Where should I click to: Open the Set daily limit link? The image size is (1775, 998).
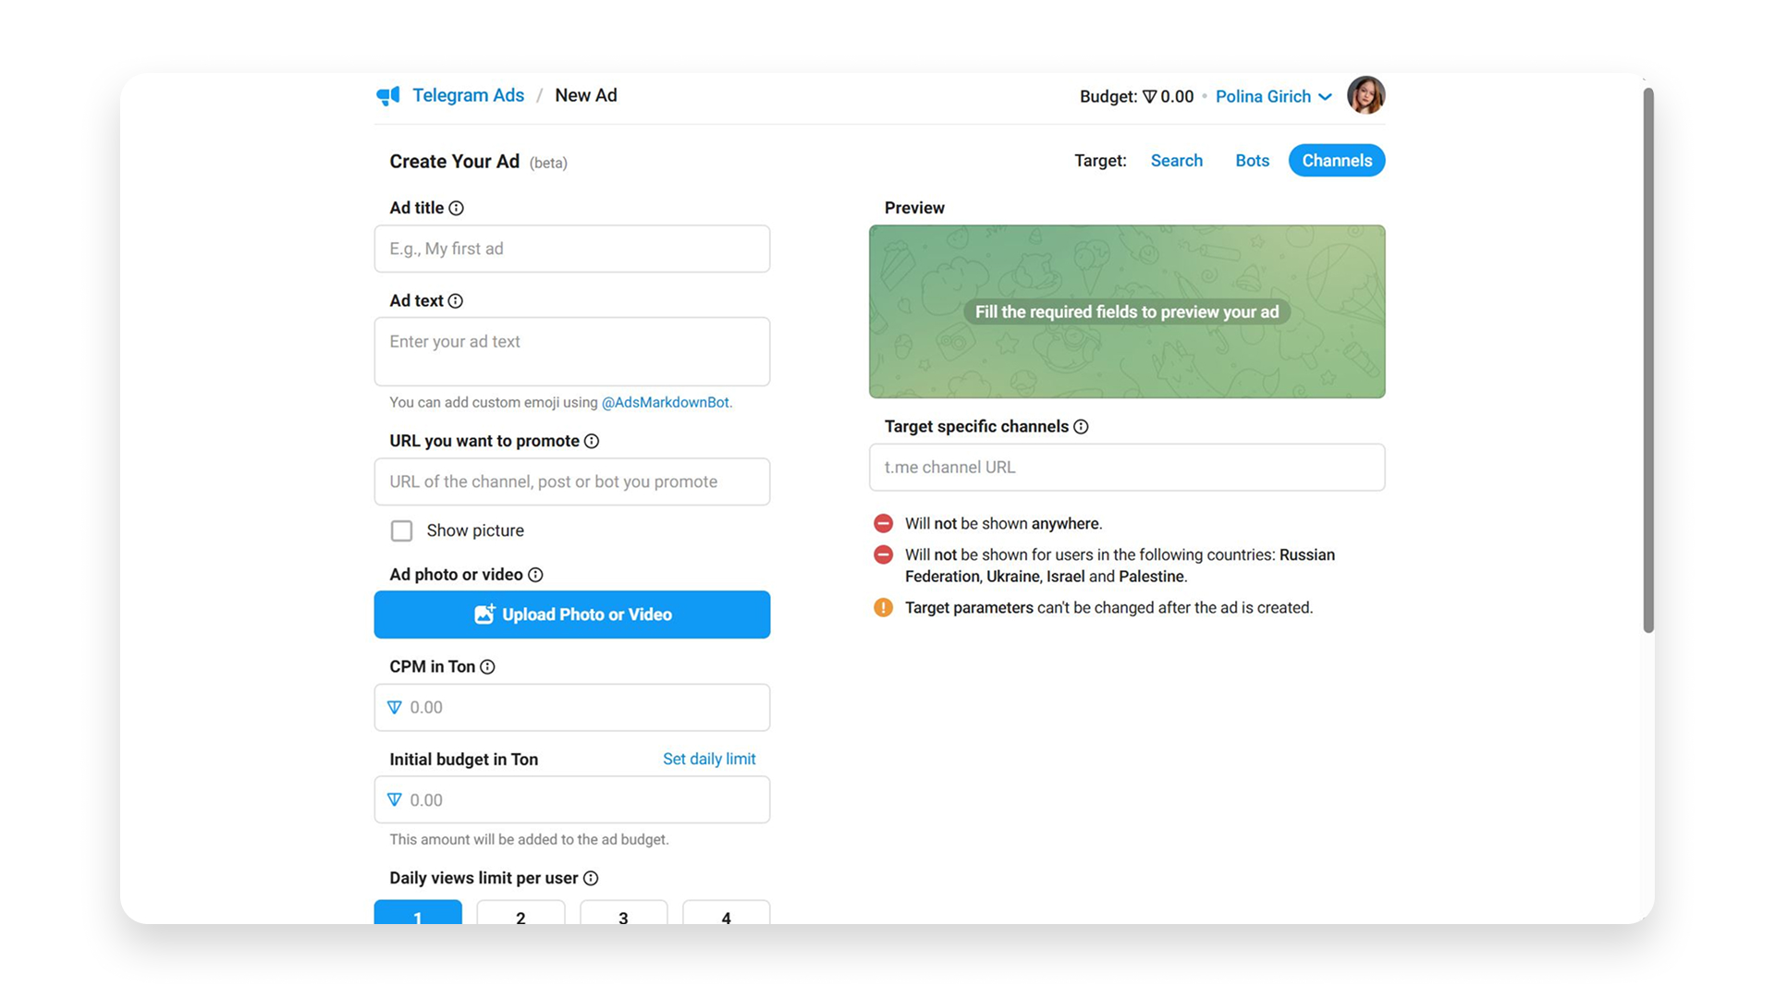coord(709,759)
